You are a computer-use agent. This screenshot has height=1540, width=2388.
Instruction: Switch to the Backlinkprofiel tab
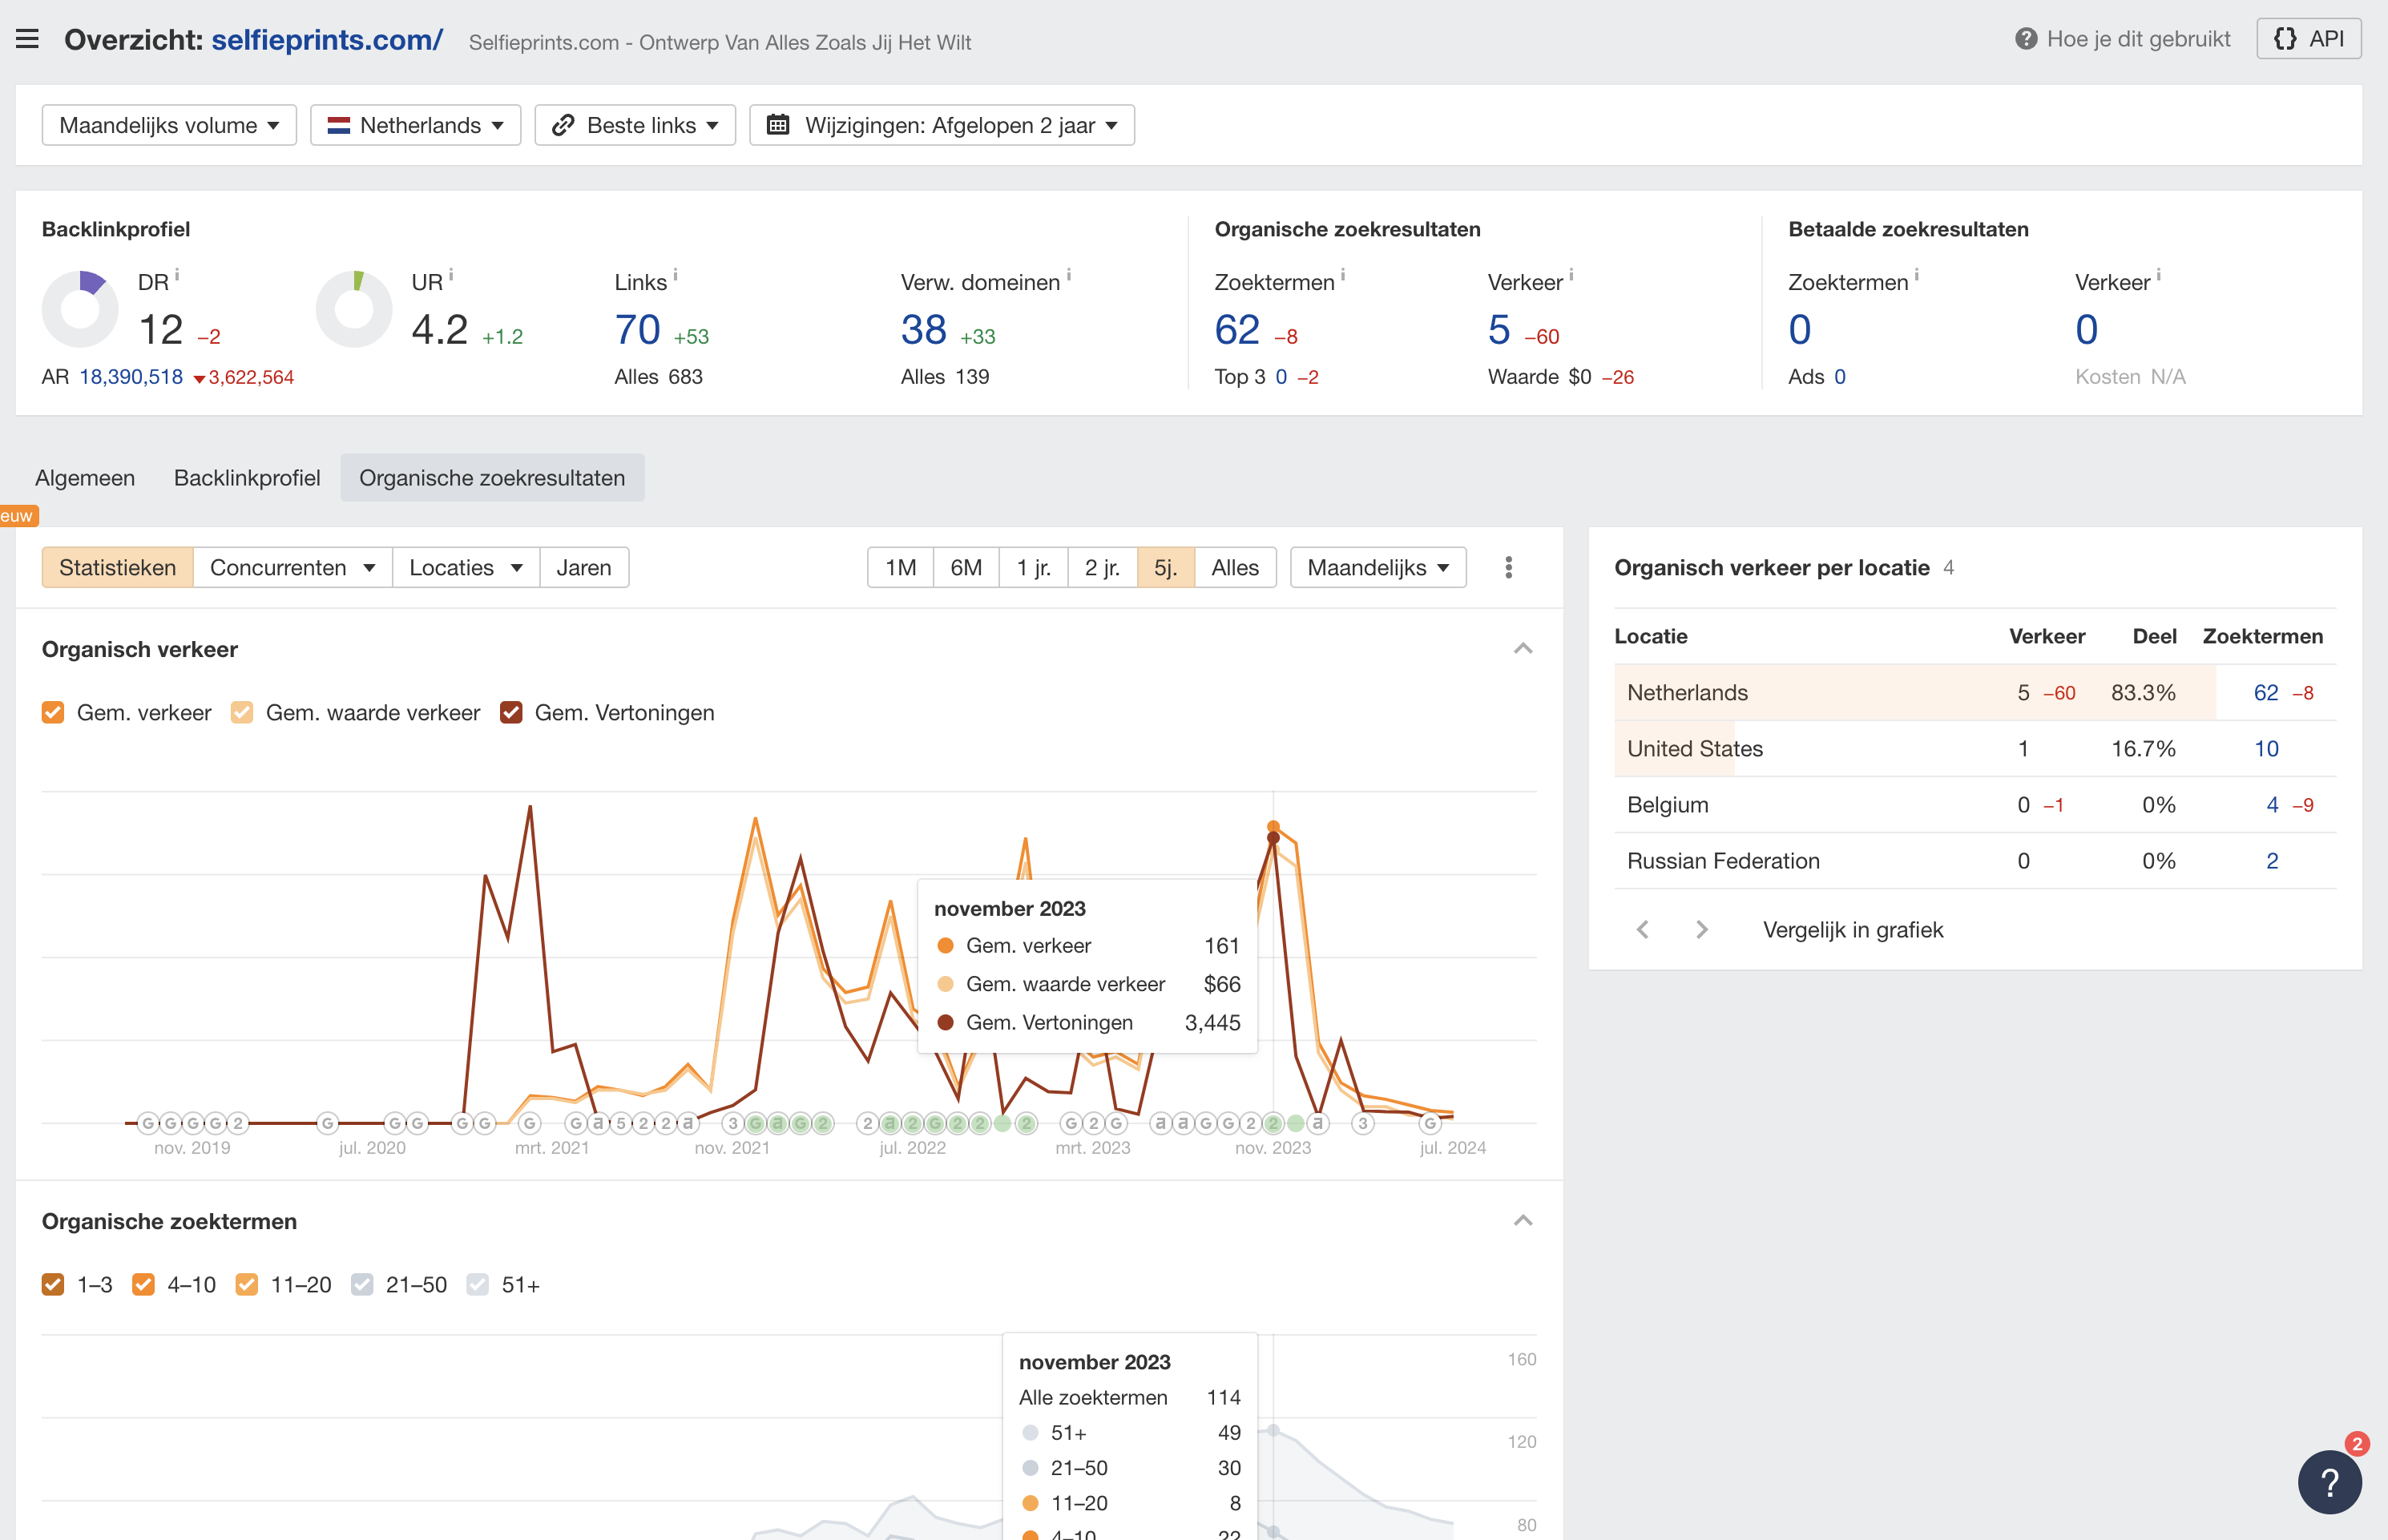tap(247, 478)
